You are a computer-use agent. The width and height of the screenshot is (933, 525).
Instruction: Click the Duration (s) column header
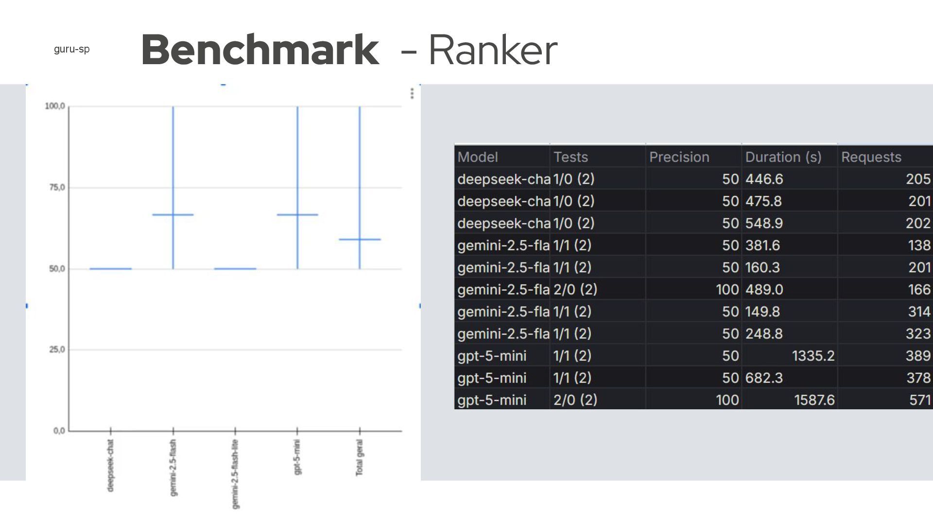[783, 157]
